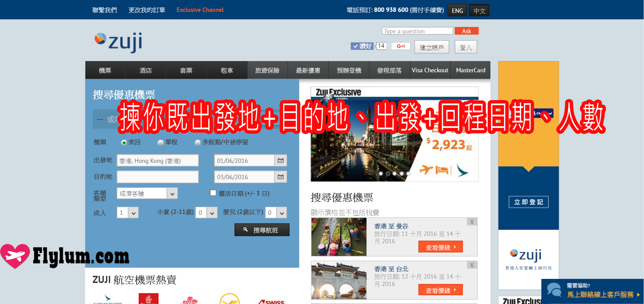Open the 租車 tab
This screenshot has height=304, width=644.
pos(227,70)
